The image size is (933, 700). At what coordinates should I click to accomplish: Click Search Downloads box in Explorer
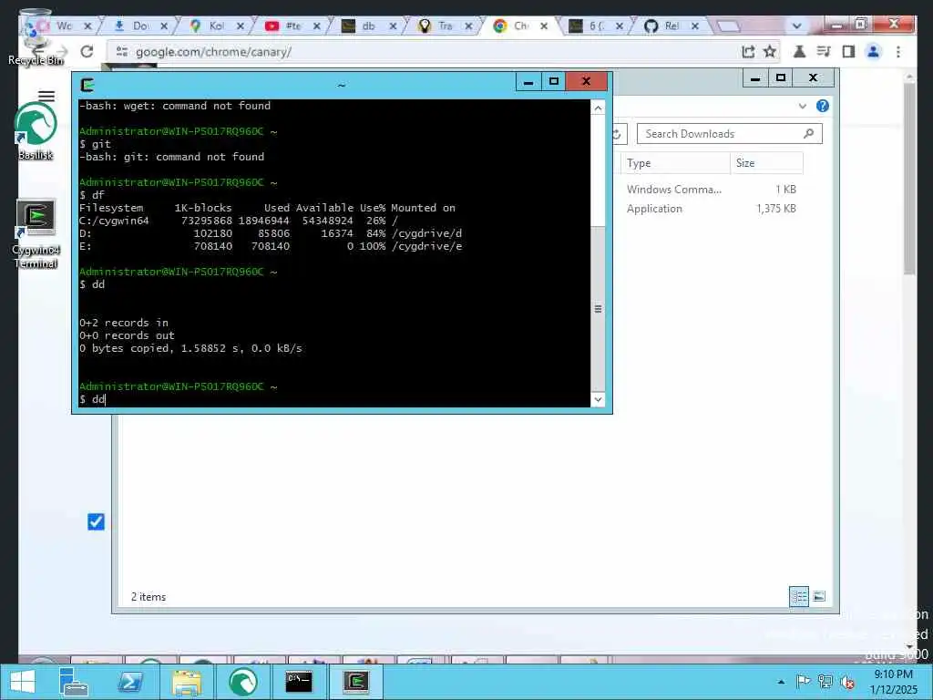(x=730, y=134)
